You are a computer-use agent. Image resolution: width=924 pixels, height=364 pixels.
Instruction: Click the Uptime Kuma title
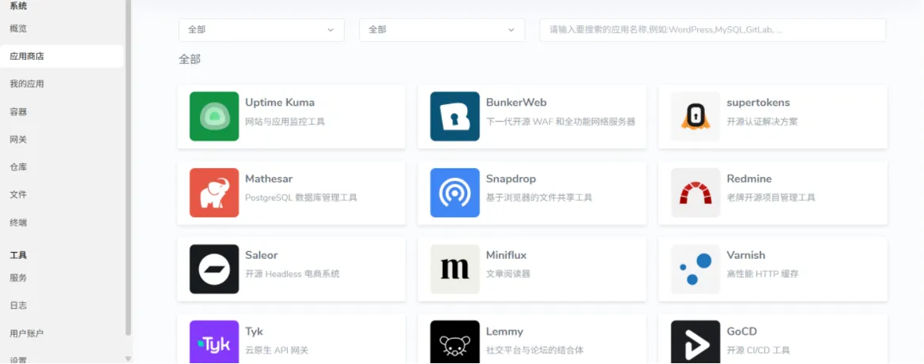click(x=280, y=103)
